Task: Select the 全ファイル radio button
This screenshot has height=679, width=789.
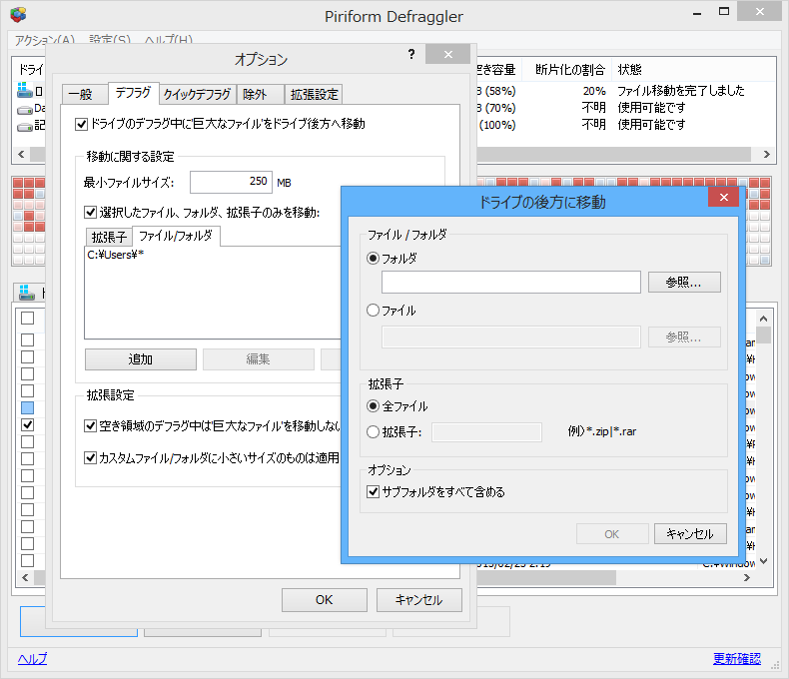Action: click(x=373, y=405)
